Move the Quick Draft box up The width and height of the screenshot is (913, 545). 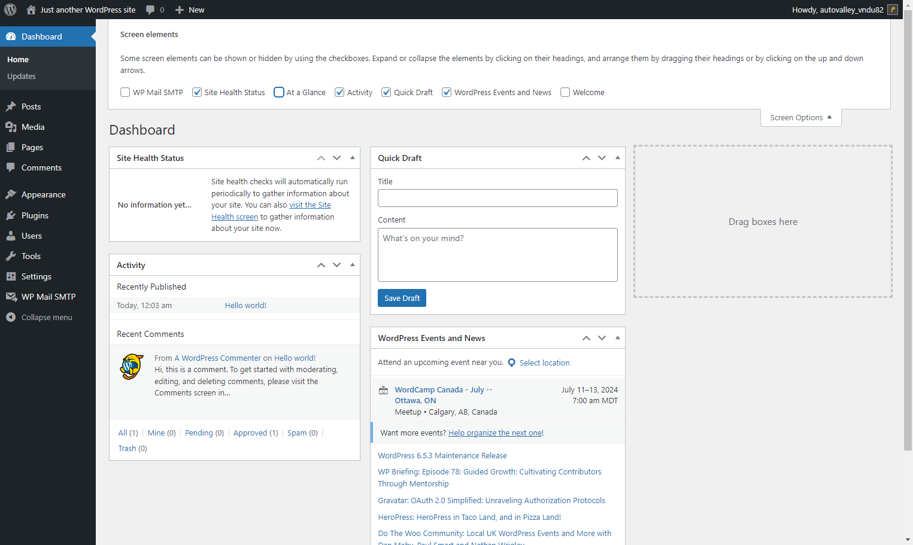pyautogui.click(x=586, y=158)
